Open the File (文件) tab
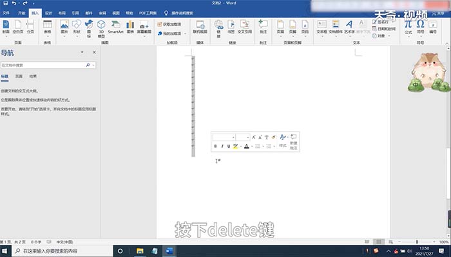 6,13
